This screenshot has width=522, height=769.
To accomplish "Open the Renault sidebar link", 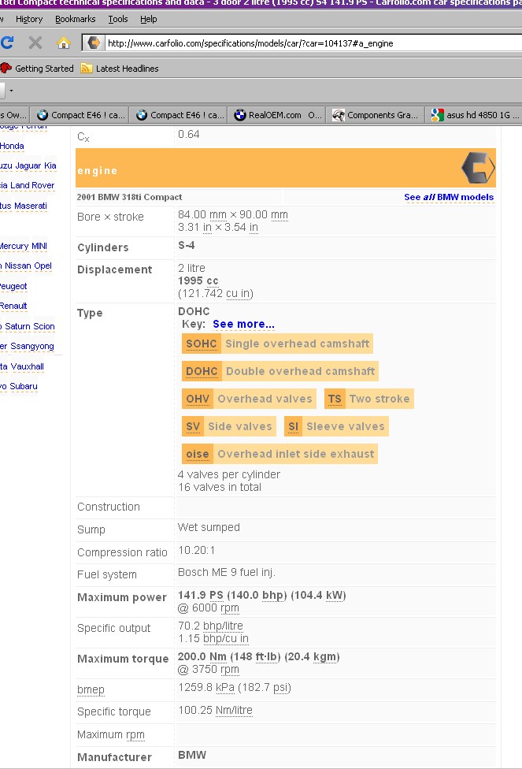I will coord(13,306).
